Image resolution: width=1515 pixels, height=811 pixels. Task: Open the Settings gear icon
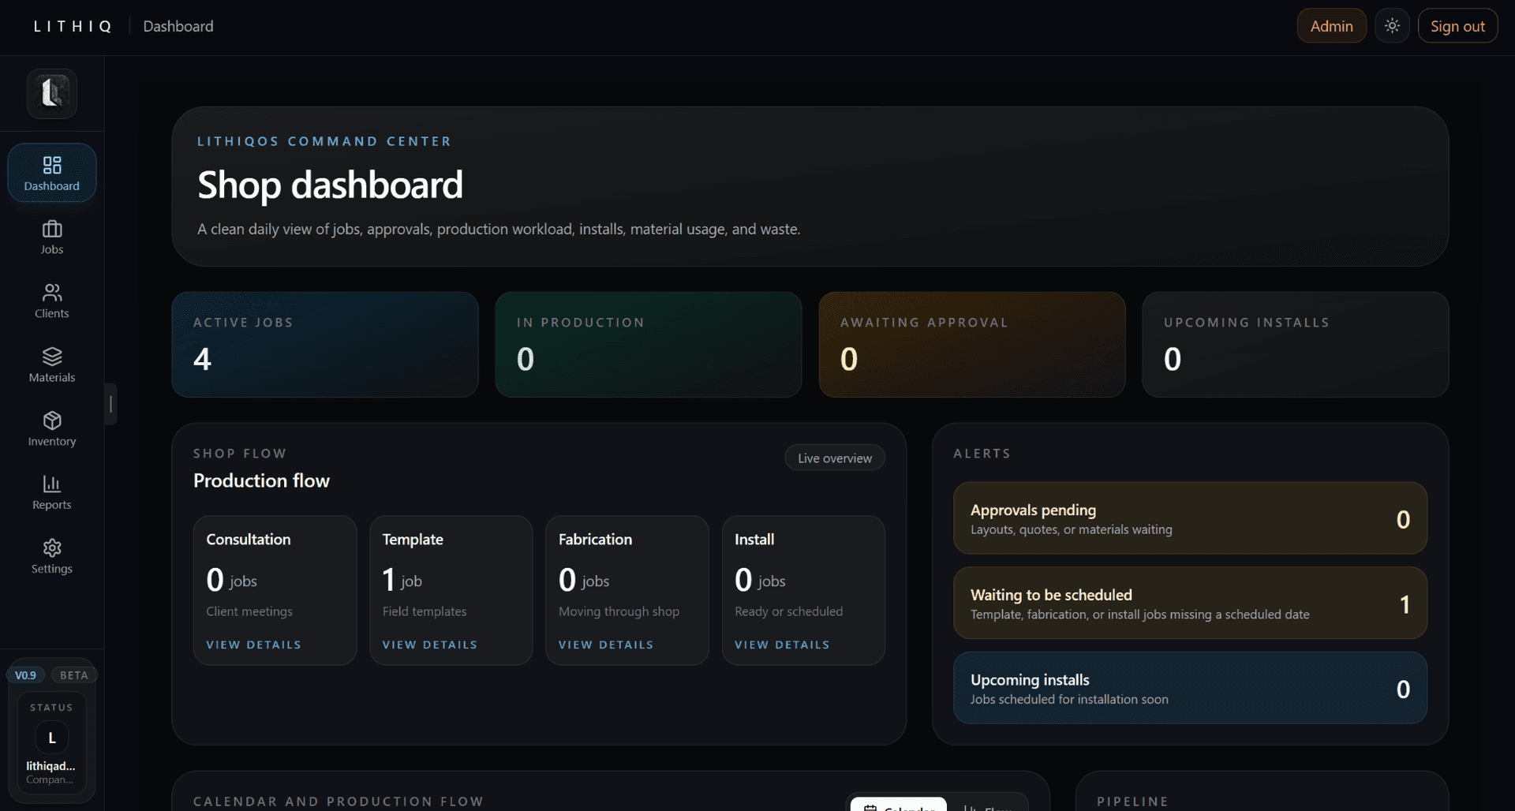pos(52,548)
